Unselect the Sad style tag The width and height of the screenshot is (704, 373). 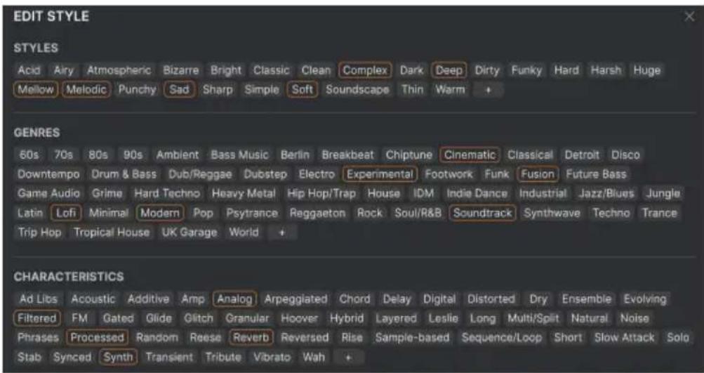tap(179, 90)
